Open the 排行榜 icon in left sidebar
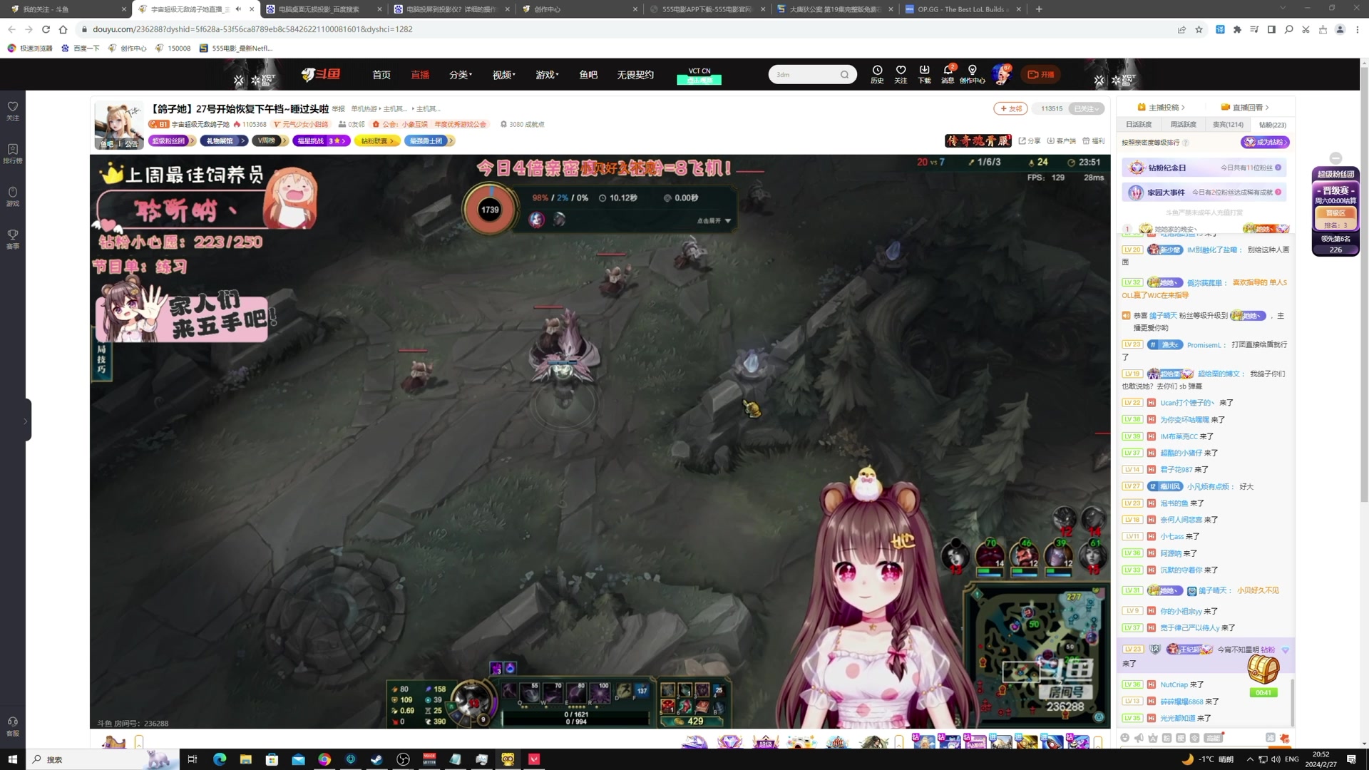Screen dimensions: 1369x770 click(x=12, y=153)
